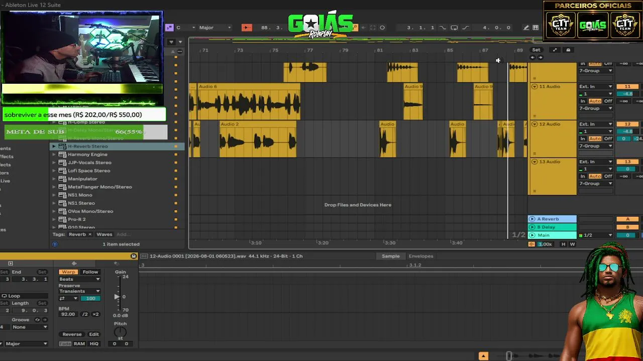Click the clip Edit button
This screenshot has width=643, height=361.
[94, 334]
